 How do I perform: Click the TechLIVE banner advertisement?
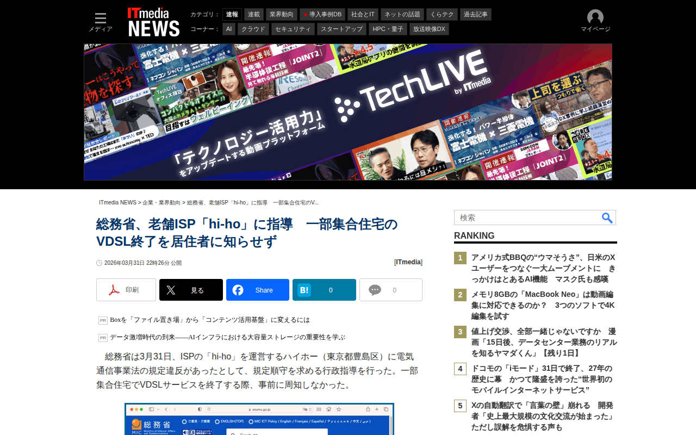point(348,112)
